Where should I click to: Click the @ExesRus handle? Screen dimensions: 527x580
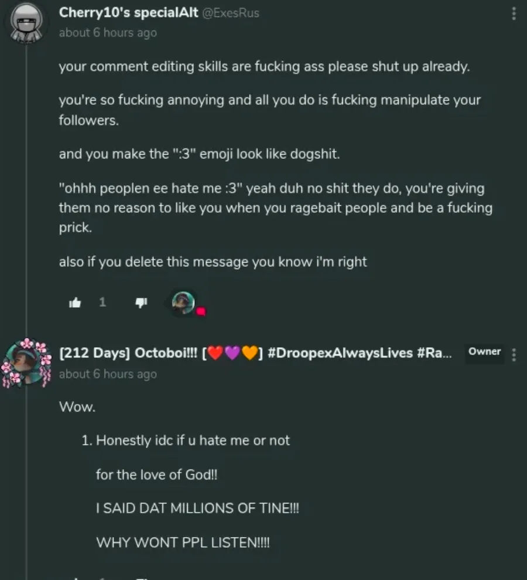(231, 13)
